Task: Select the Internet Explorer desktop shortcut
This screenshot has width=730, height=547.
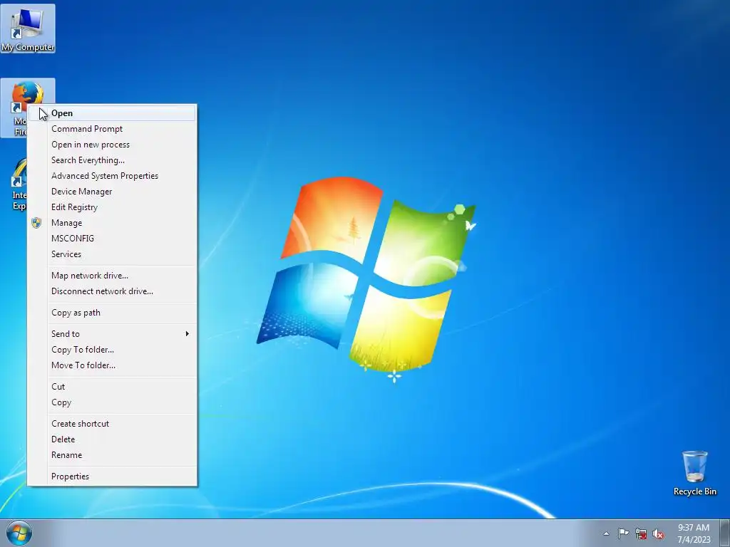Action: pyautogui.click(x=19, y=184)
